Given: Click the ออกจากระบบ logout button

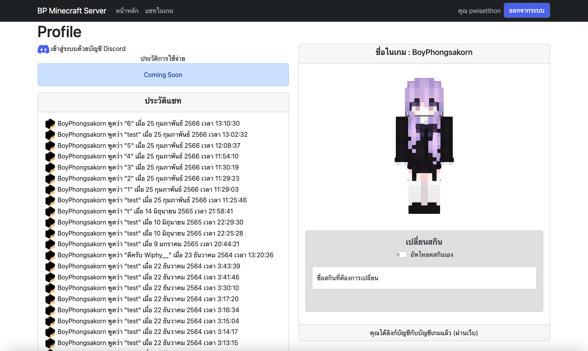Looking at the screenshot, I should 527,11.
